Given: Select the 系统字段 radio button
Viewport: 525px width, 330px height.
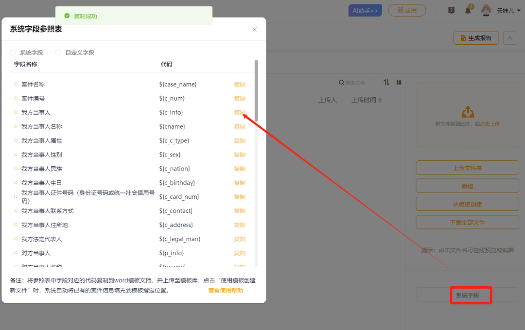Looking at the screenshot, I should click(x=13, y=52).
